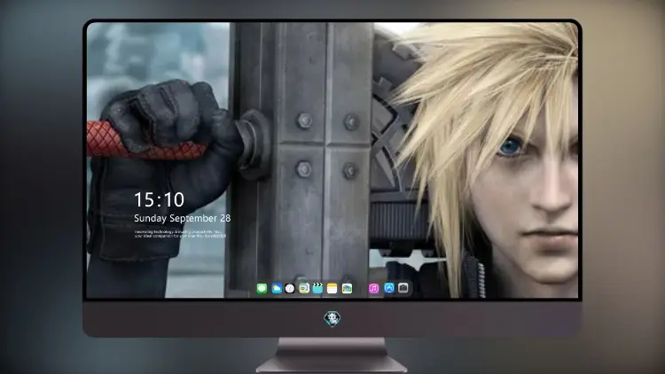This screenshot has width=665, height=374.
Task: Click the mascot logo on monitor chin
Action: (x=332, y=318)
